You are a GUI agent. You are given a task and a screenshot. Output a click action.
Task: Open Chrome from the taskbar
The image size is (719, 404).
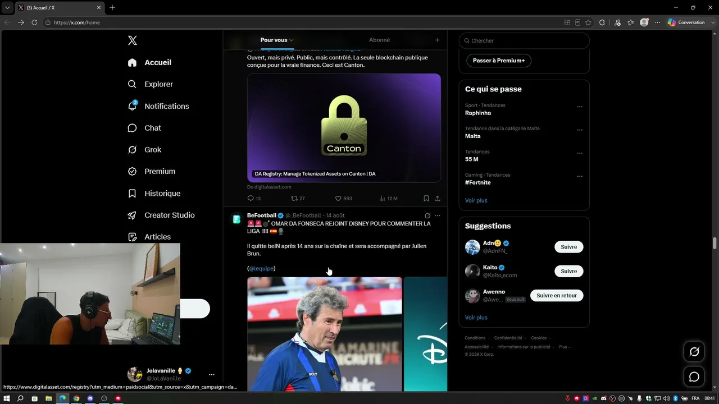point(76,398)
